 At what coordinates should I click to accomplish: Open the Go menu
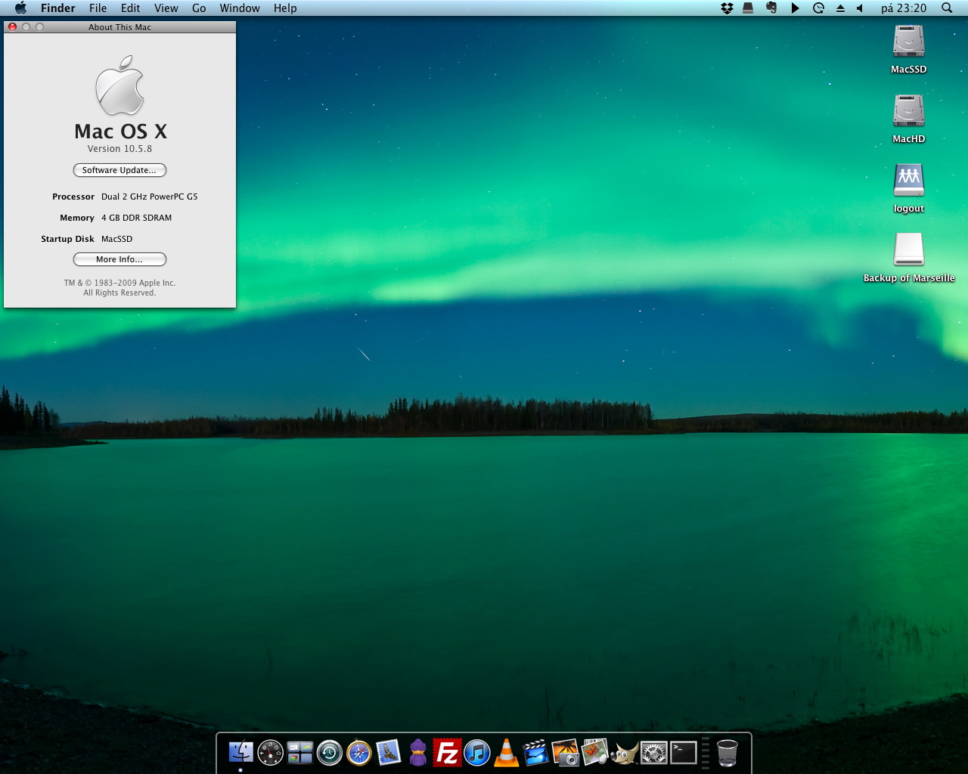tap(199, 8)
